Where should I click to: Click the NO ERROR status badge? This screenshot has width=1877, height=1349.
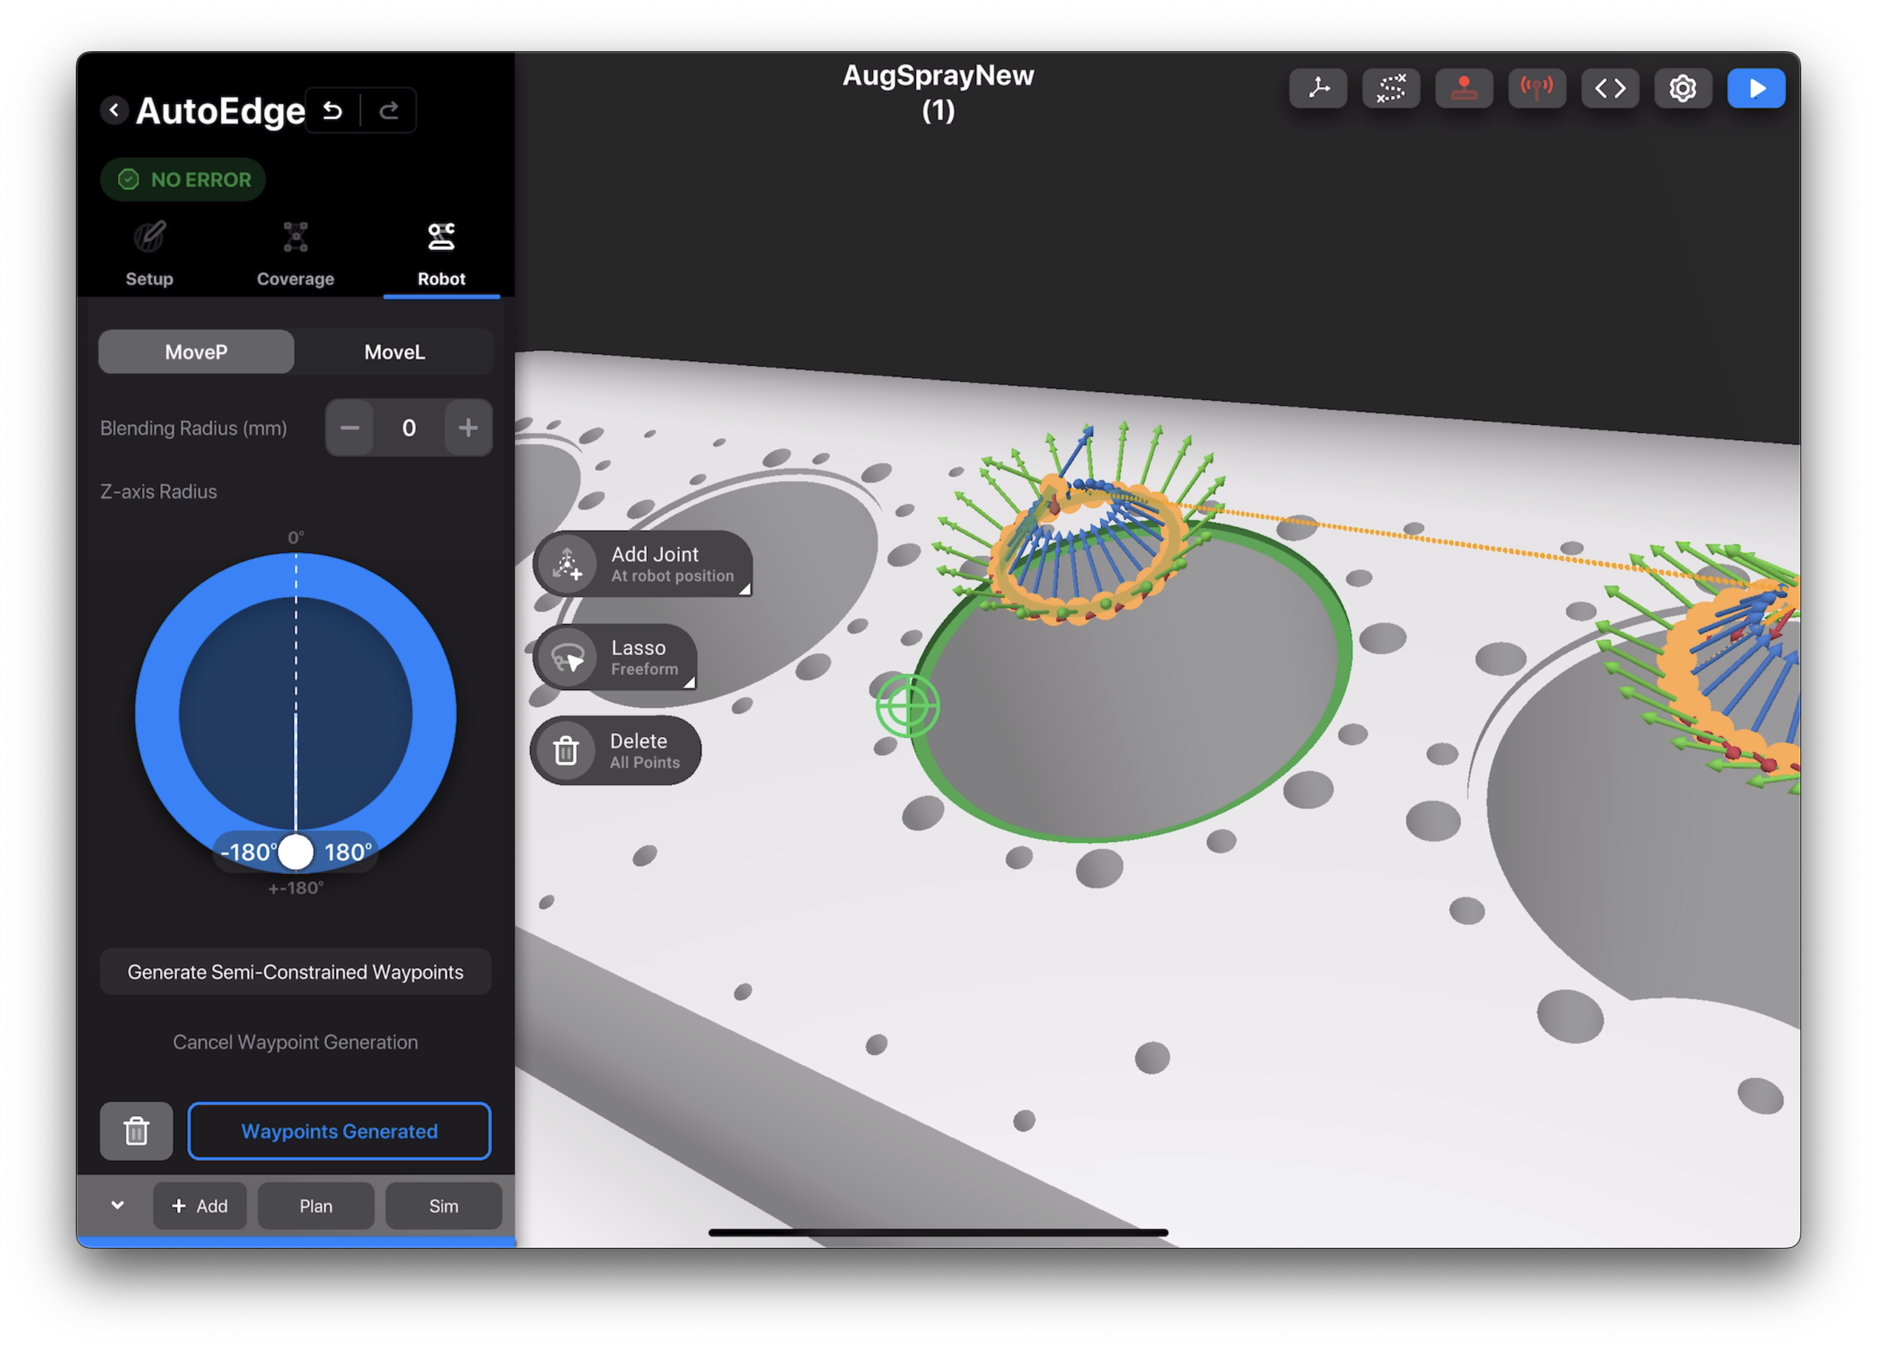point(183,180)
